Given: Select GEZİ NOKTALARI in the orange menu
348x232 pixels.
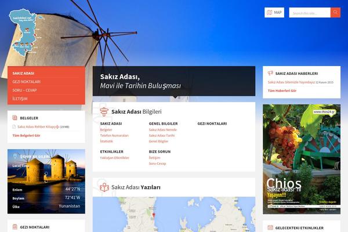Looking at the screenshot, I should tap(27, 82).
